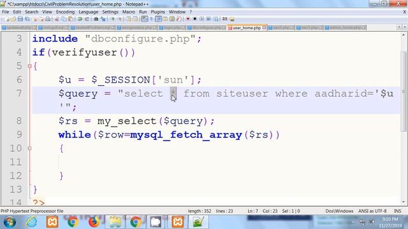Screen dimensions: 408x229
Task: Stop macro recording with the black square
Action: [x=194, y=19]
